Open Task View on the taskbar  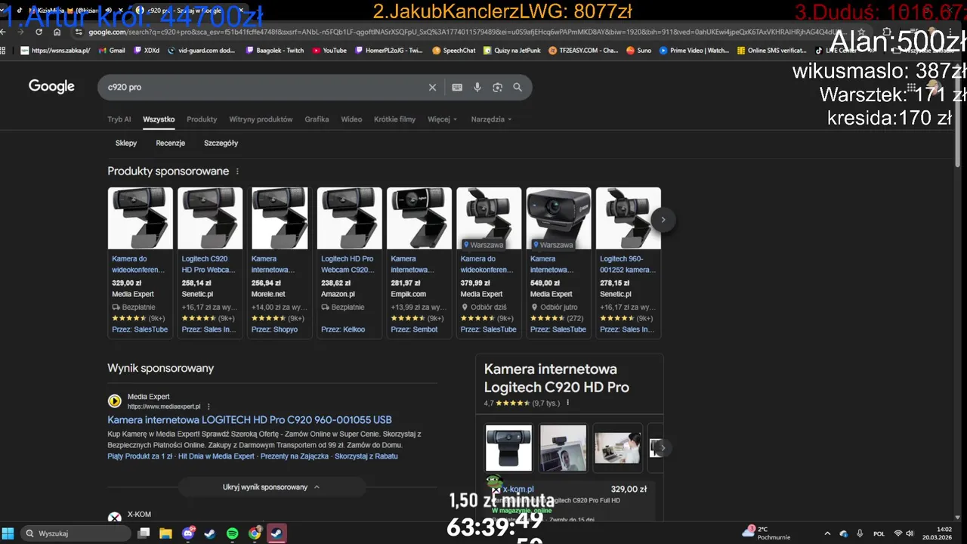tap(144, 533)
